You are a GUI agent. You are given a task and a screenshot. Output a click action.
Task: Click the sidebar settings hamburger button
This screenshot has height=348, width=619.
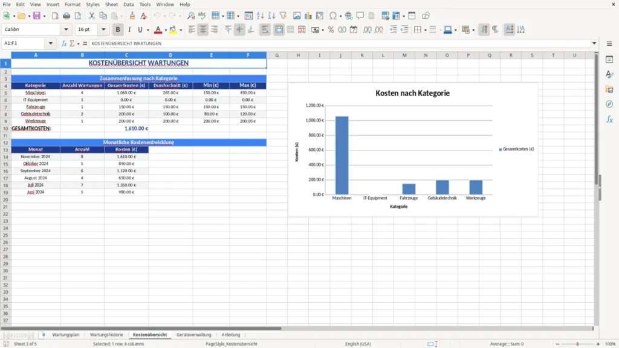pos(609,43)
